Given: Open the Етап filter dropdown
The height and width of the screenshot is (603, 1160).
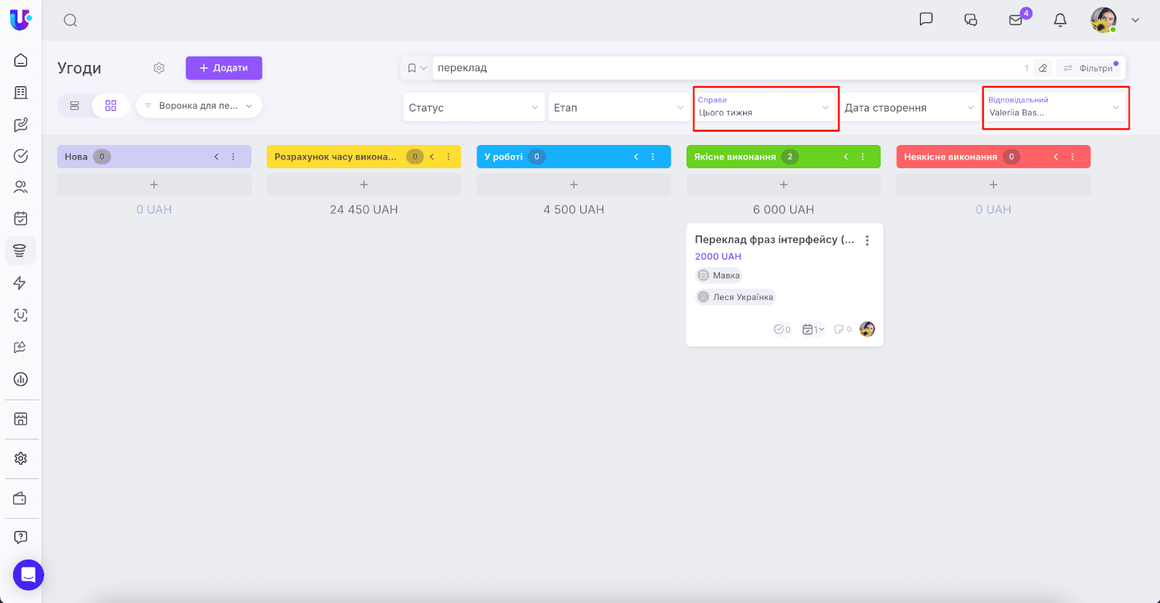Looking at the screenshot, I should pyautogui.click(x=618, y=107).
